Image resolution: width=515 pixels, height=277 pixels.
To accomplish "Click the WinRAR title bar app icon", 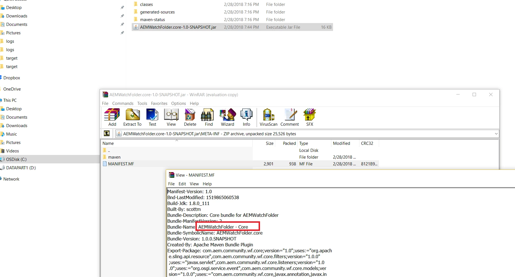I will 105,94.
